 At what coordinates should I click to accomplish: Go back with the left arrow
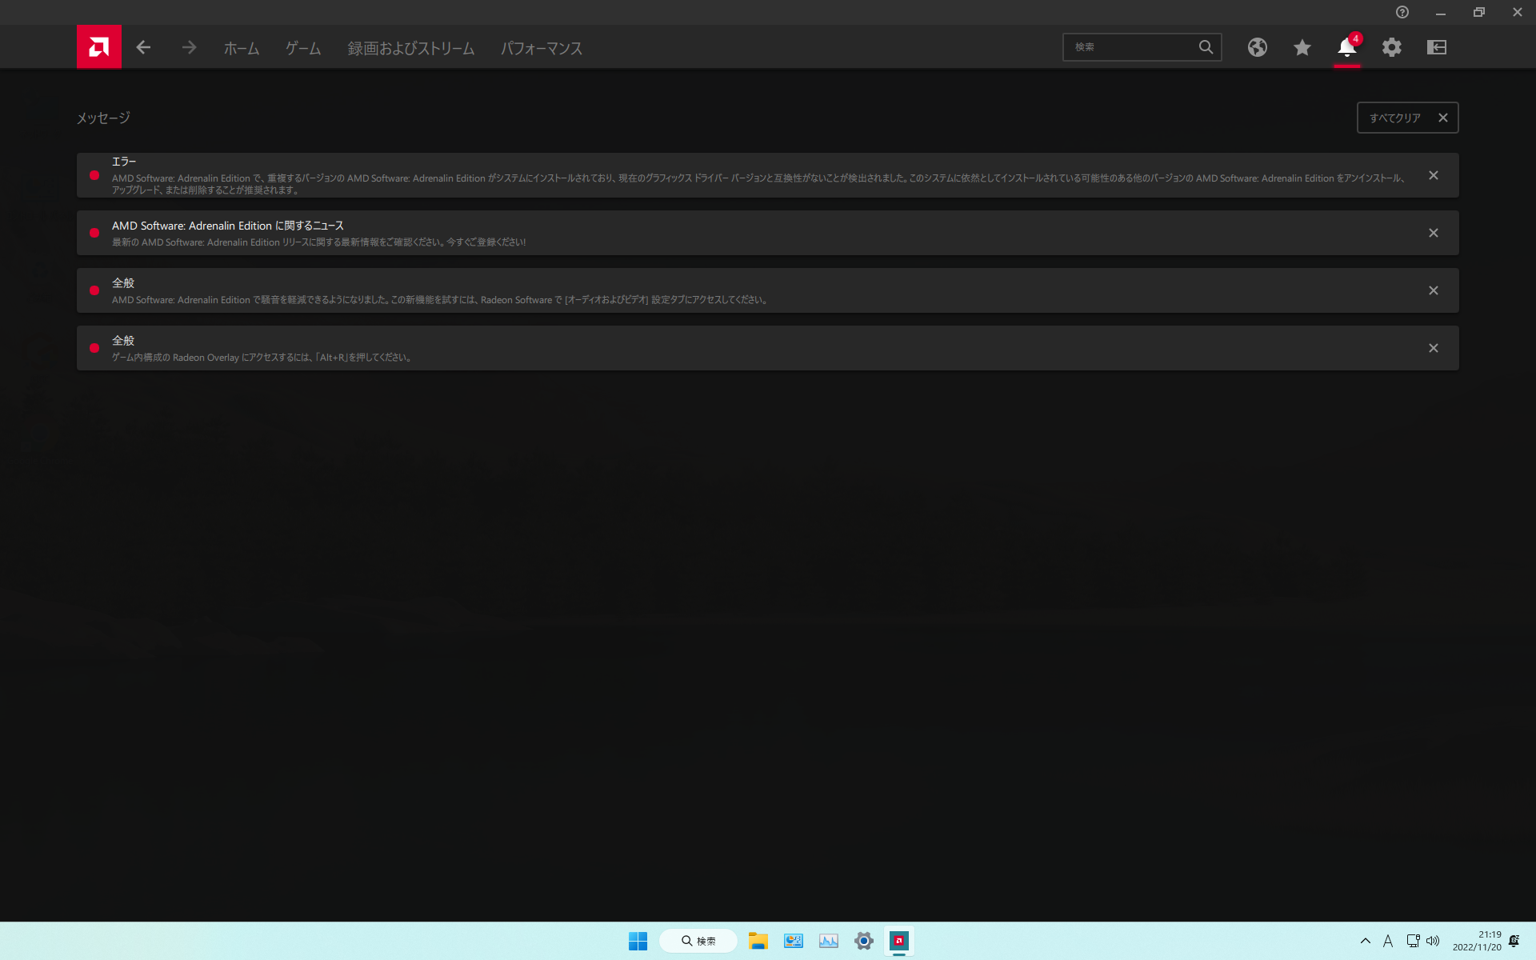pyautogui.click(x=143, y=47)
